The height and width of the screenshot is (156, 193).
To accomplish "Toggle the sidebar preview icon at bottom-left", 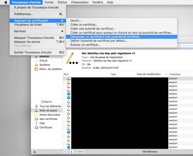I will point(35,151).
